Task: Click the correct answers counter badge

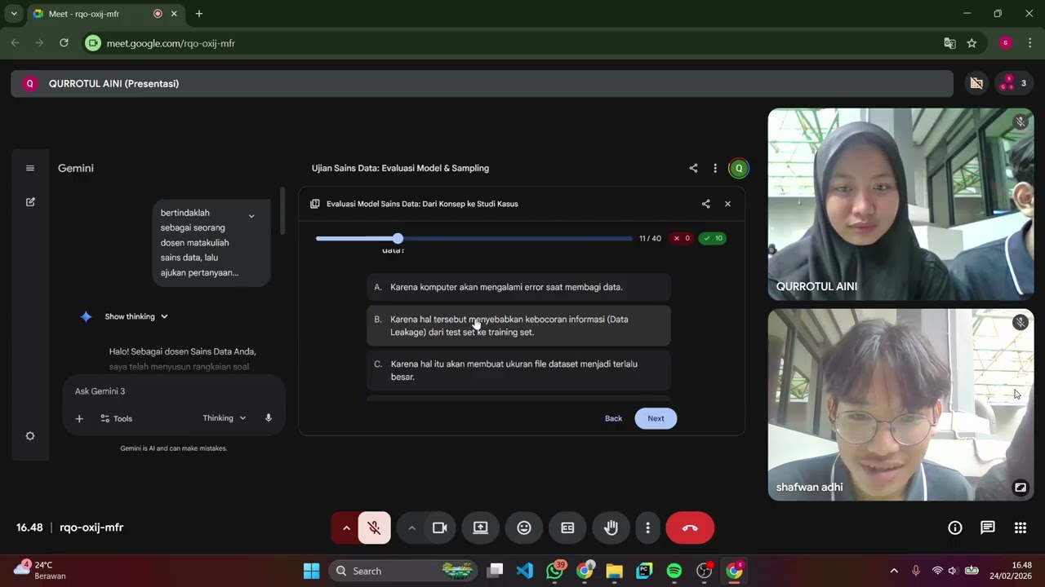Action: (713, 238)
